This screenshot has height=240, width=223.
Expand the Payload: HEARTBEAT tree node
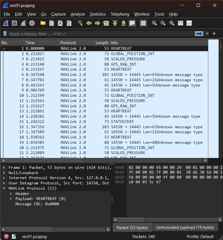11,199
